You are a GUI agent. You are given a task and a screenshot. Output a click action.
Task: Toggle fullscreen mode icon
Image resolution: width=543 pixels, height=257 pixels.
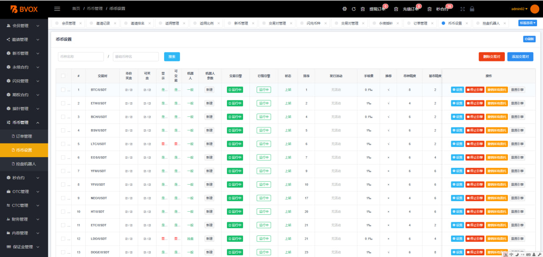click(462, 9)
